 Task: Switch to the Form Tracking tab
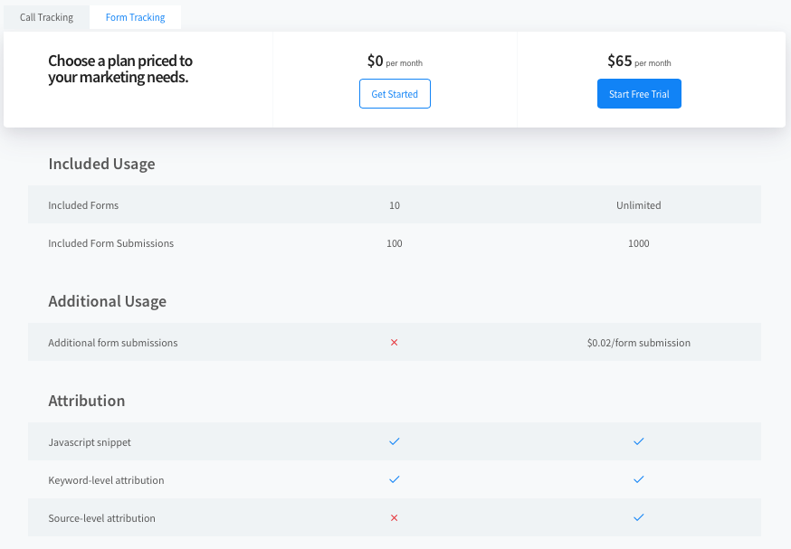pyautogui.click(x=135, y=16)
